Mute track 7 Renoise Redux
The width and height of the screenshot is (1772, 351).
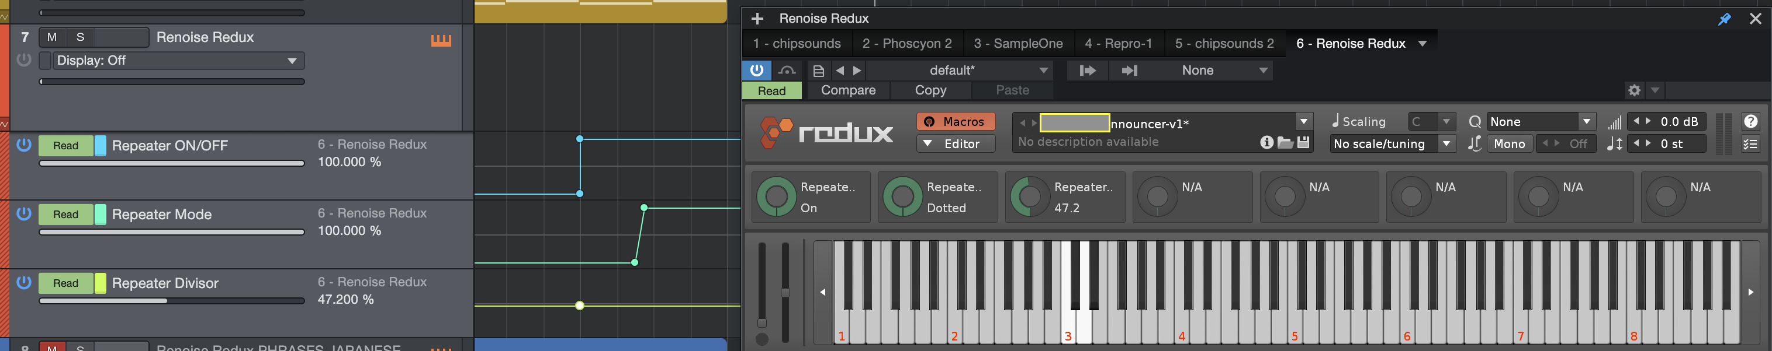(52, 37)
